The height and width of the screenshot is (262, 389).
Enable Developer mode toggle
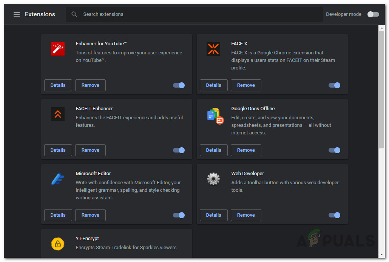[x=373, y=14]
